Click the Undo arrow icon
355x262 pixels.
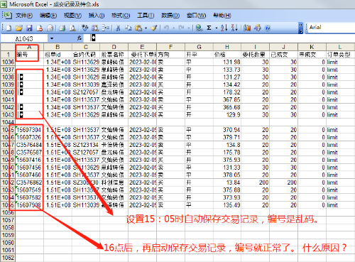(x=166, y=28)
